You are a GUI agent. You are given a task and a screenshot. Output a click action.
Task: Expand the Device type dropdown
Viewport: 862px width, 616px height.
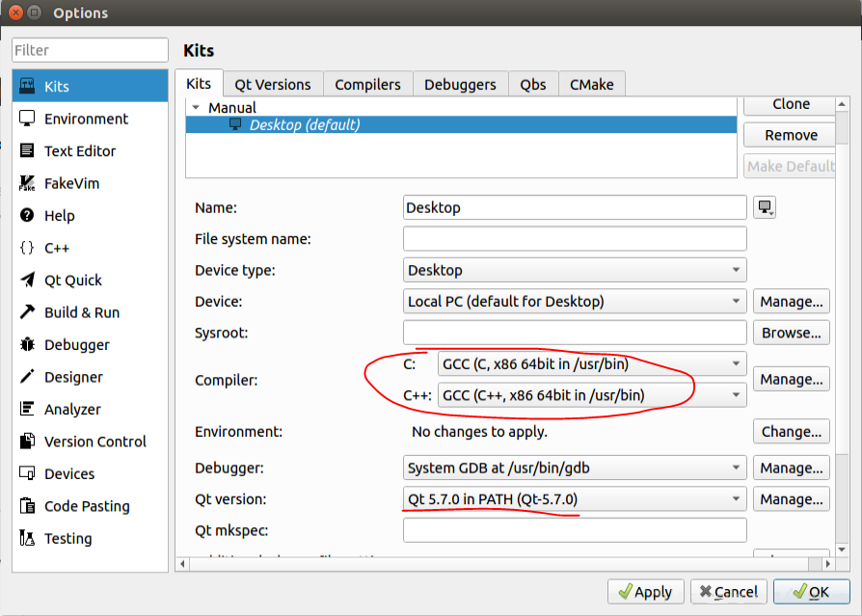pyautogui.click(x=575, y=270)
